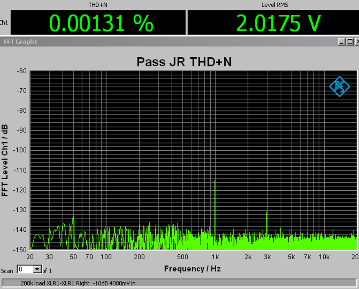The width and height of the screenshot is (359, 289).
Task: Click the green trace line in the legend
Action: (11, 283)
